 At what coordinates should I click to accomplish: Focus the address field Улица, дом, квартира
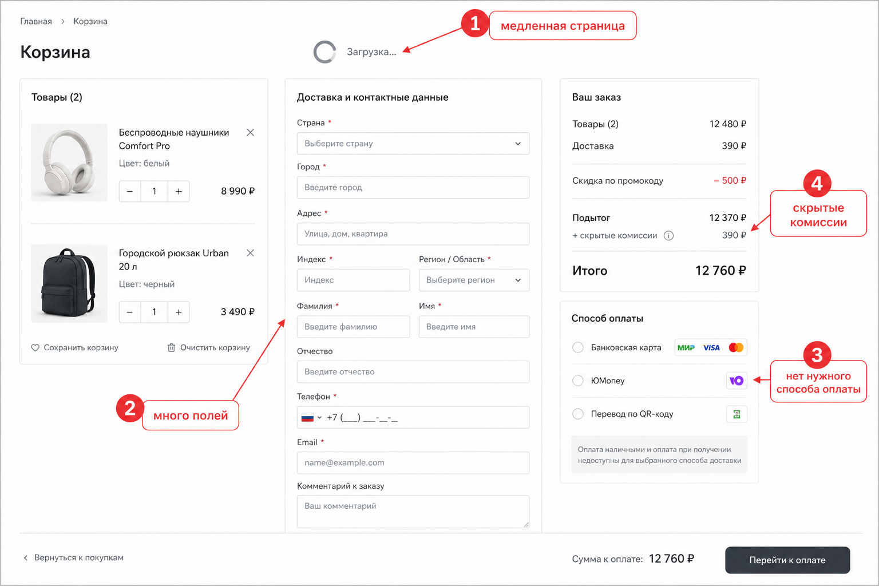tap(413, 234)
